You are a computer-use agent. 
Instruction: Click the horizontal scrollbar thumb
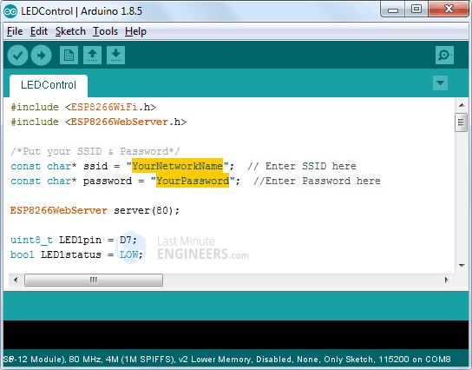[94, 280]
